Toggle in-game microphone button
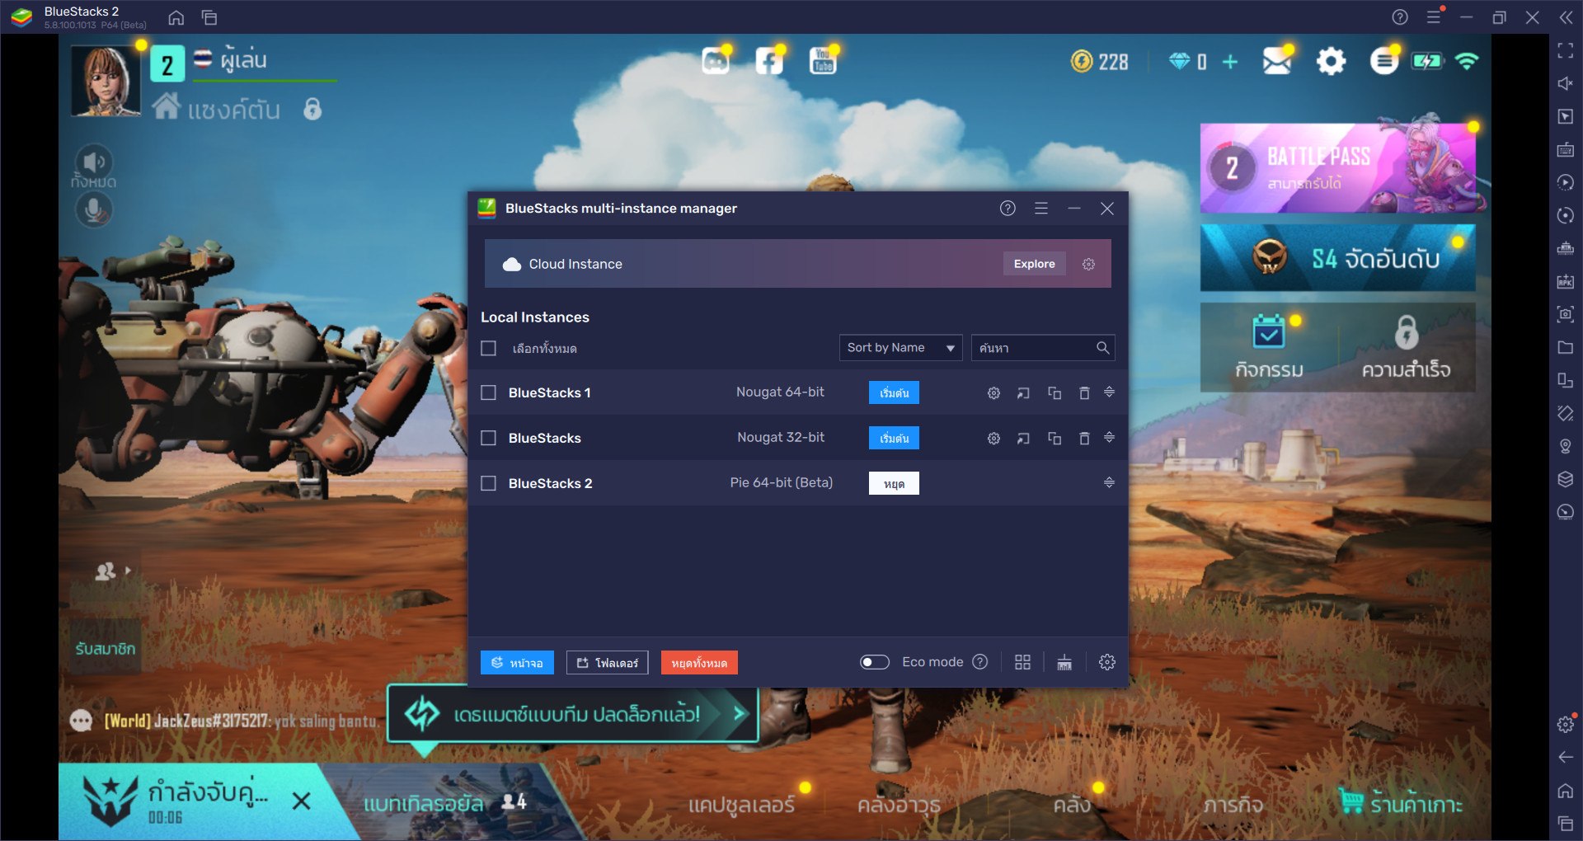This screenshot has width=1583, height=841. click(94, 210)
